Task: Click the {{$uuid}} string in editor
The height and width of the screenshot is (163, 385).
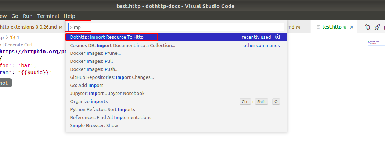Action: [x=35, y=73]
